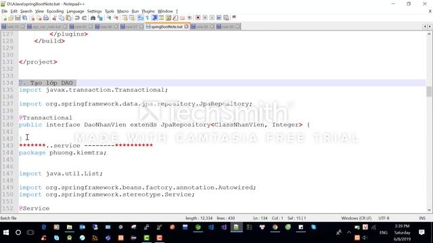Click the vertical scrollbar down arrow
Image resolution: width=433 pixels, height=243 pixels.
tap(429, 210)
